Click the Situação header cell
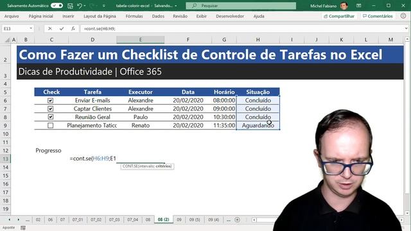The image size is (411, 231). point(258,92)
